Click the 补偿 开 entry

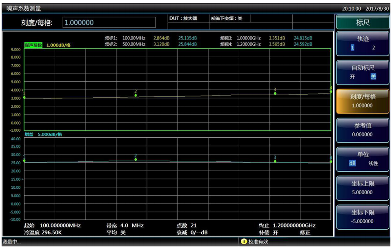click(x=269, y=232)
